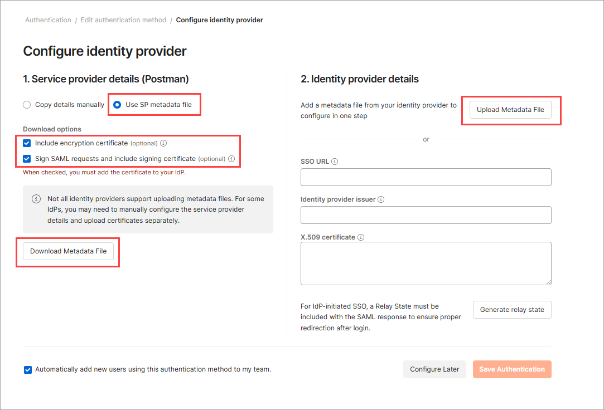Click the Configure Later button
Image resolution: width=604 pixels, height=410 pixels.
[434, 369]
